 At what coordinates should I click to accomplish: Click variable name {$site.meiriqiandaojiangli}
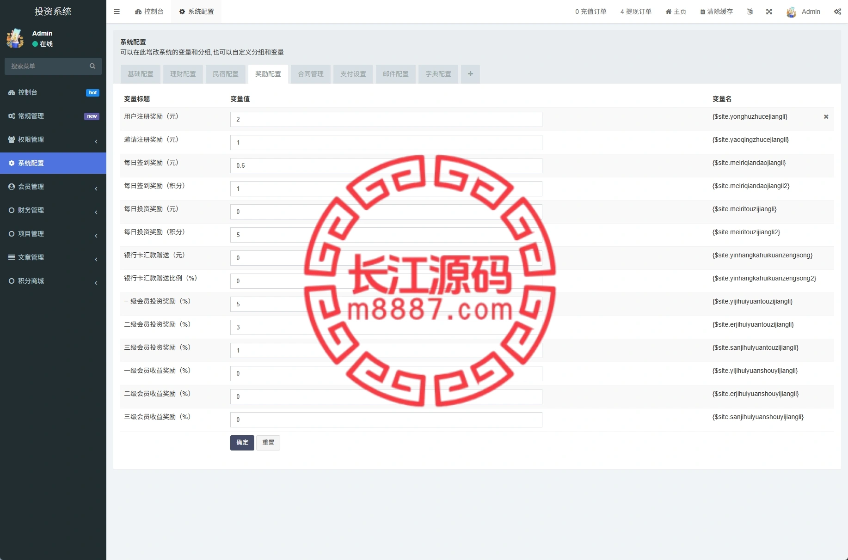749,163
